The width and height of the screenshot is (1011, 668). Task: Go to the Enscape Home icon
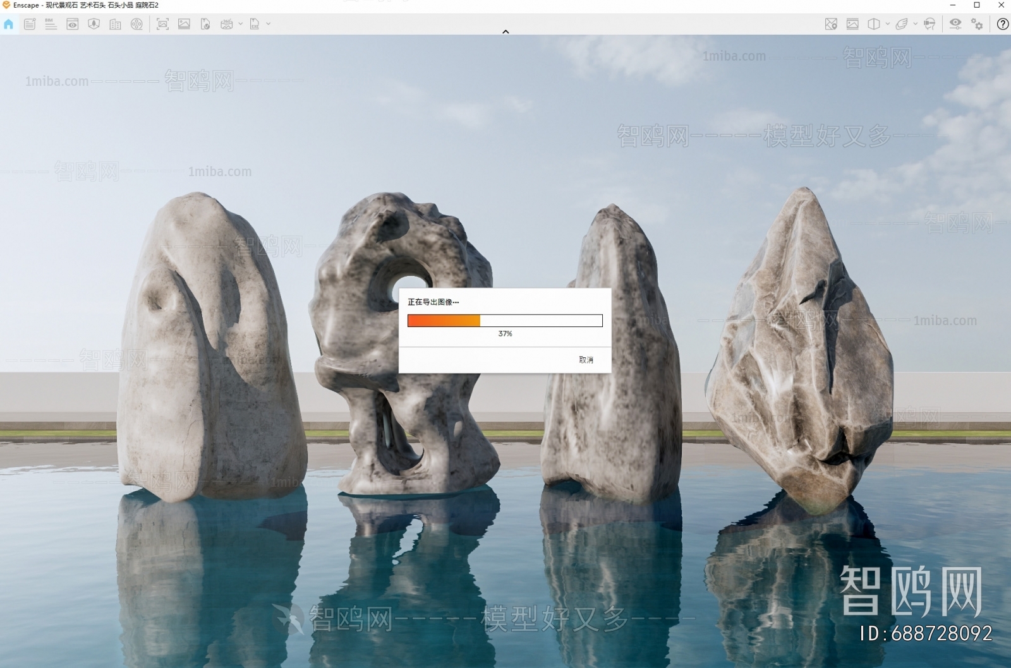[8, 24]
